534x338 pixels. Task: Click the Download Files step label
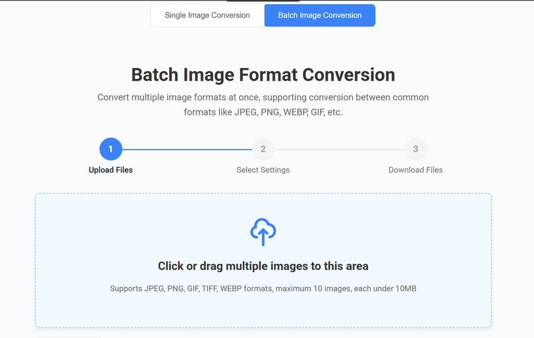pos(415,170)
